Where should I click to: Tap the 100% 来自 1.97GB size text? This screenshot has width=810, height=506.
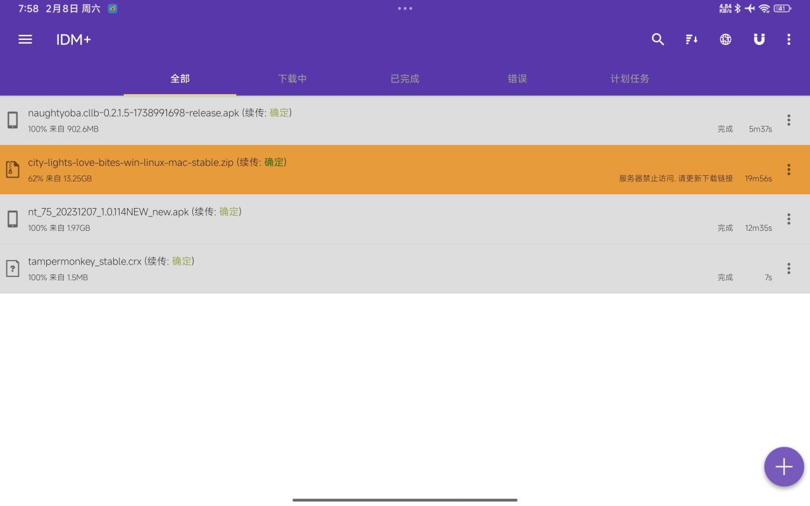[59, 228]
